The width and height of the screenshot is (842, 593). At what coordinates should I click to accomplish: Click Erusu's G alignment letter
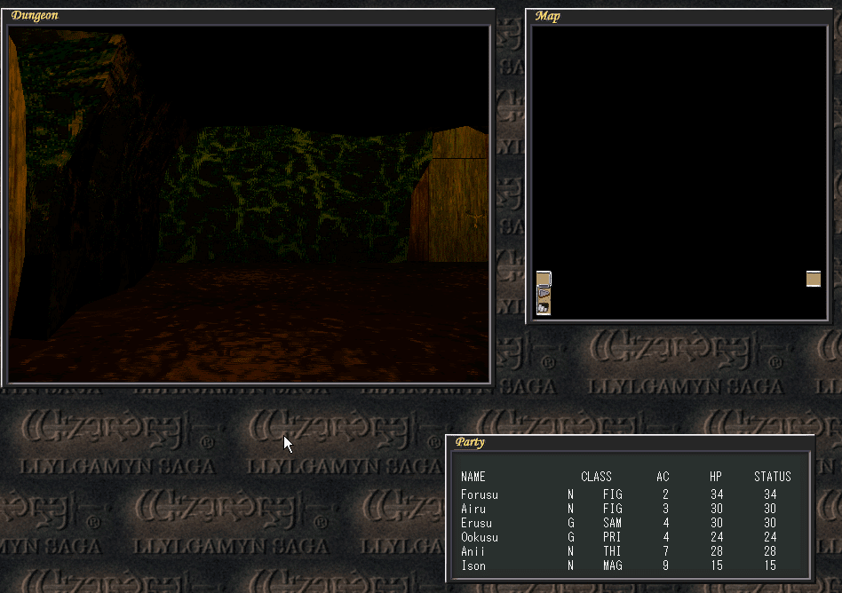click(x=571, y=523)
